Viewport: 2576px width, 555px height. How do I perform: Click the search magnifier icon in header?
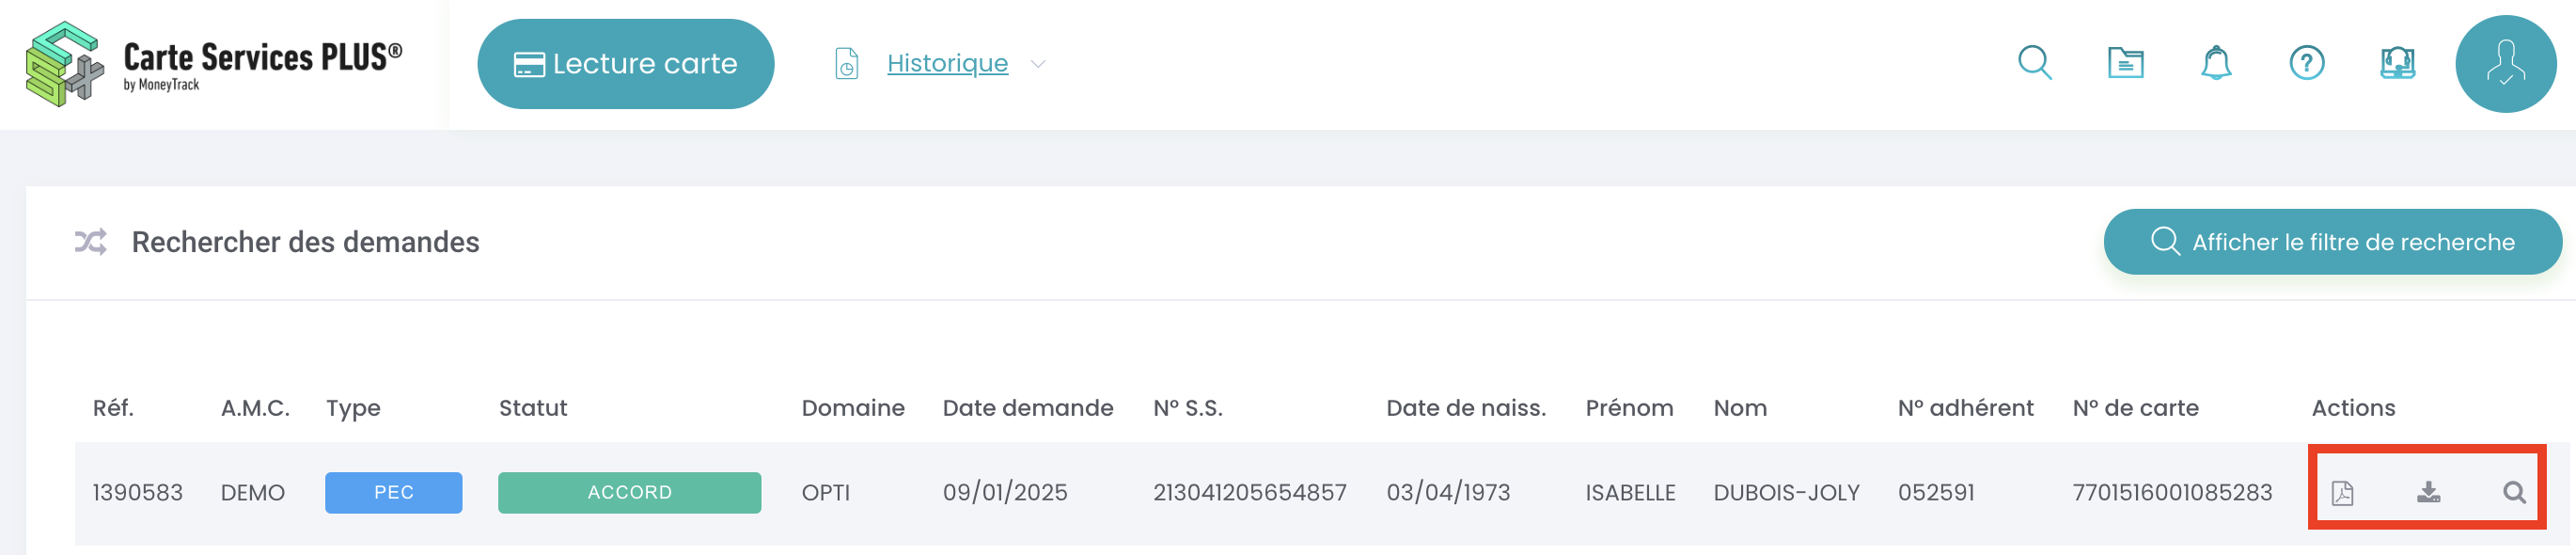point(2034,63)
